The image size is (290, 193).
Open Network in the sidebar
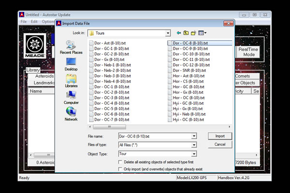[71, 114]
